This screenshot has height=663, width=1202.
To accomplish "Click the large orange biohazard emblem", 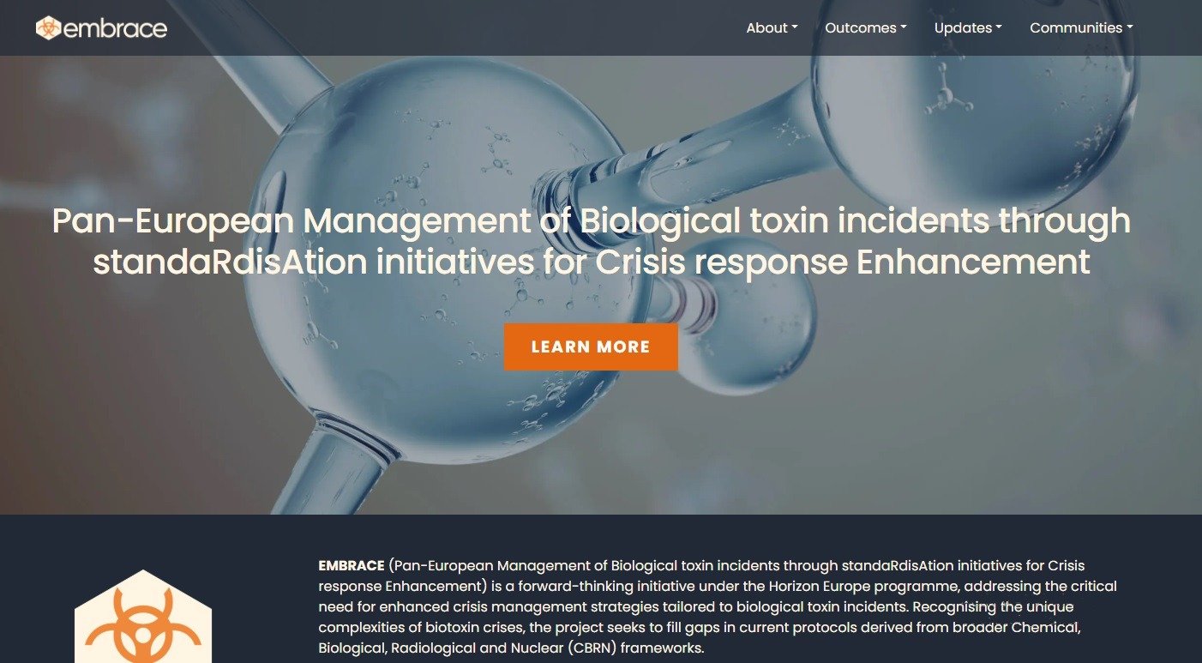I will pyautogui.click(x=143, y=617).
